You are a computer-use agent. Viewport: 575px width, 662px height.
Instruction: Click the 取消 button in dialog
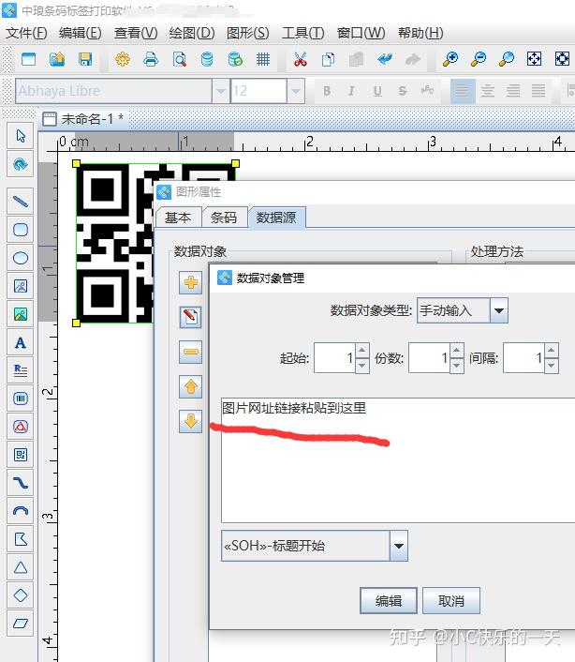coord(451,600)
